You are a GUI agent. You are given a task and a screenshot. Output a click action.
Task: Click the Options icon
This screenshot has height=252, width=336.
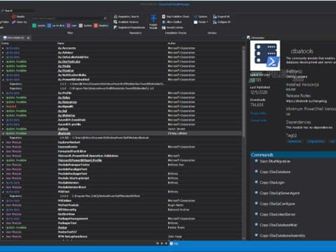point(196,17)
